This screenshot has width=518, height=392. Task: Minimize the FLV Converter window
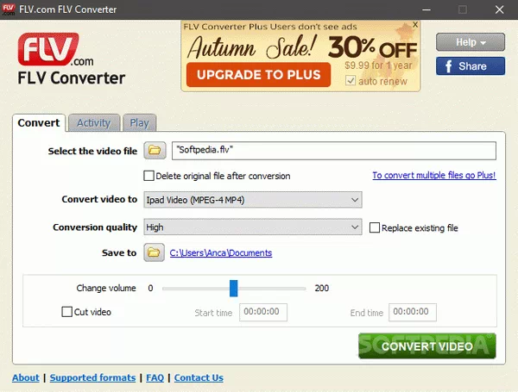pos(426,9)
